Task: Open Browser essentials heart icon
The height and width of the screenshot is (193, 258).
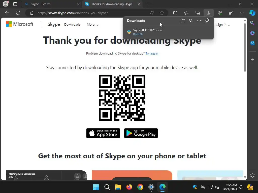Action: click(x=220, y=13)
